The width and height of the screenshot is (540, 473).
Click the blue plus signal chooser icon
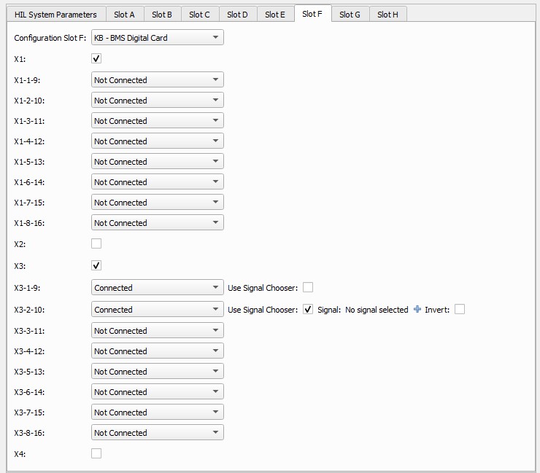(417, 309)
